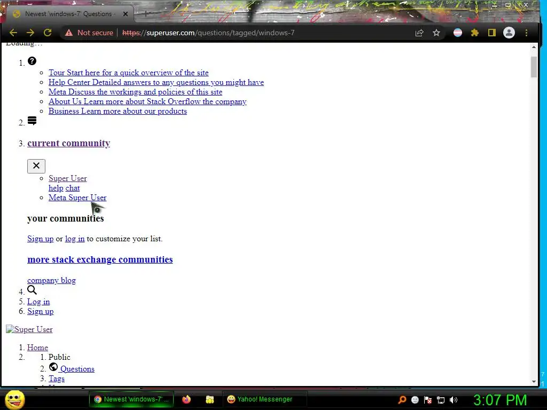Screen dimensions: 547x410
Task: Click the share page icon in address bar
Action: pyautogui.click(x=419, y=33)
